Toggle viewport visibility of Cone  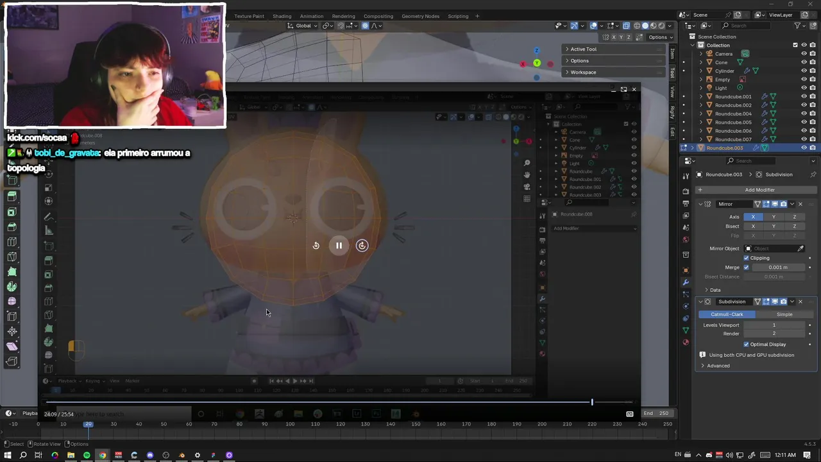point(804,62)
